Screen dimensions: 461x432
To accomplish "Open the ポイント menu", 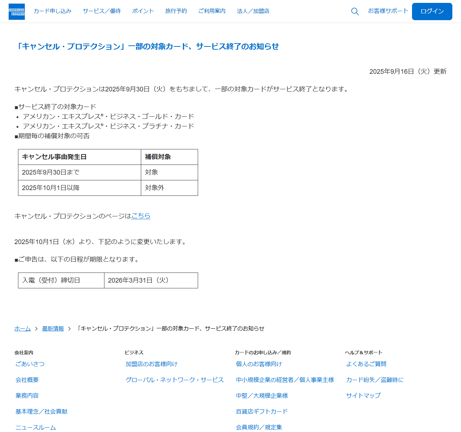I will click(143, 11).
